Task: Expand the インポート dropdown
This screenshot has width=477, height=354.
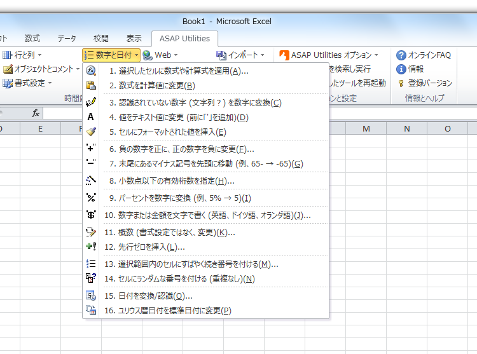Action: coord(262,55)
